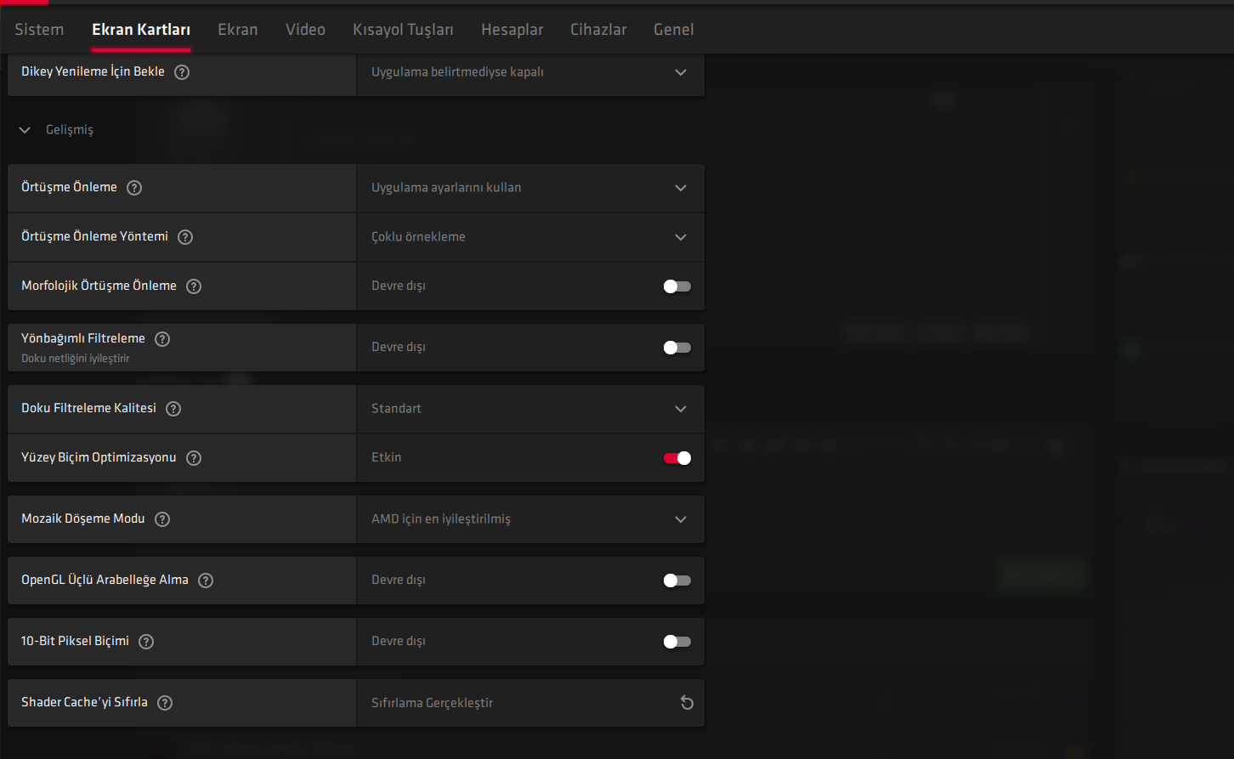This screenshot has height=759, width=1234.
Task: Open help tooltip for Yönbağımlı Filtreleme
Action: 162,339
